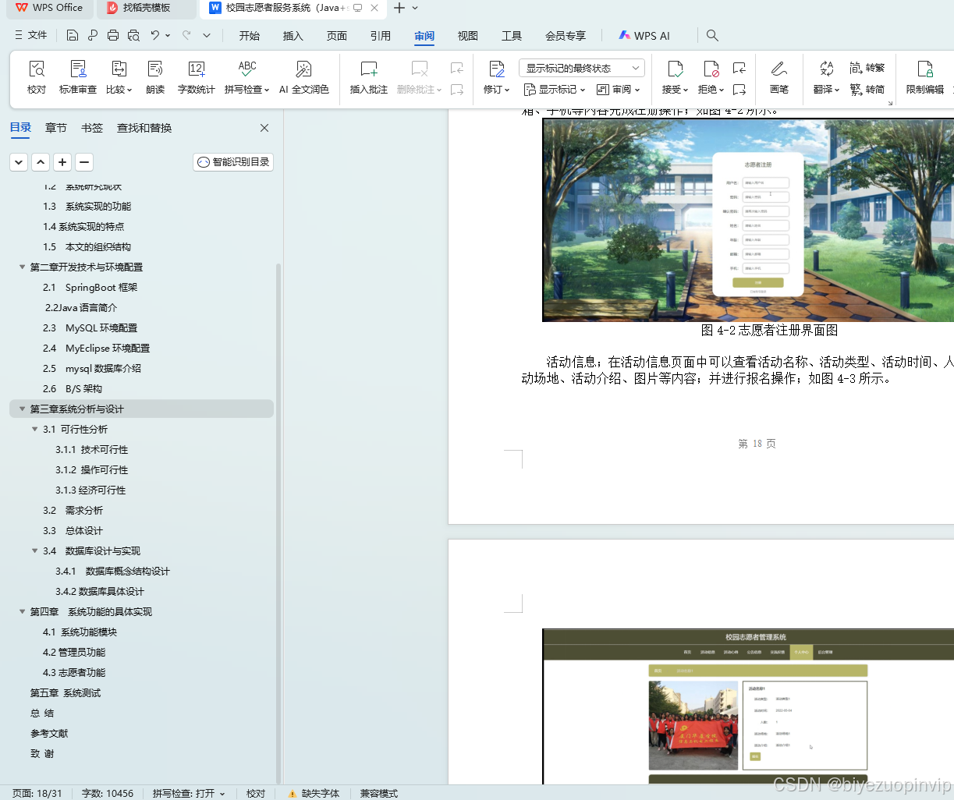This screenshot has width=954, height=800.
Task: Switch to the 开始 ribbon tab
Action: click(250, 36)
